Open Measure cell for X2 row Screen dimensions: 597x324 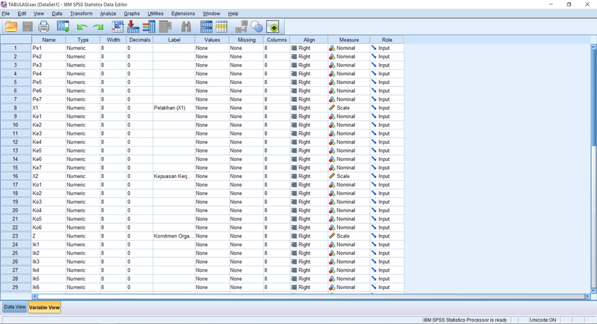[x=349, y=176]
